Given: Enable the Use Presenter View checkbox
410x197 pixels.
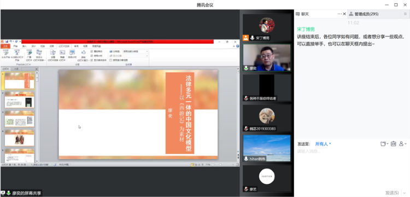Looking at the screenshot, I should pyautogui.click(x=110, y=60).
